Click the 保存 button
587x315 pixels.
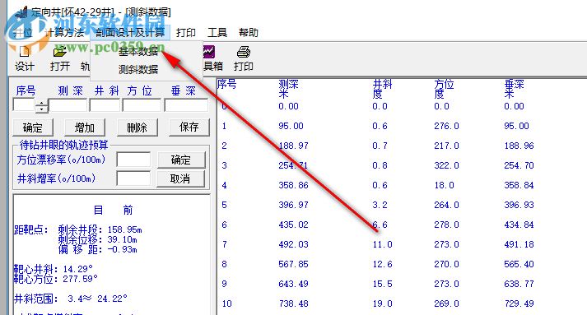pos(189,127)
